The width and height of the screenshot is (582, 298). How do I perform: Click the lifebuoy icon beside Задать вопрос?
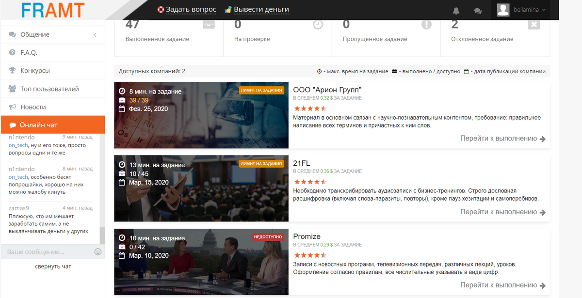tap(161, 10)
